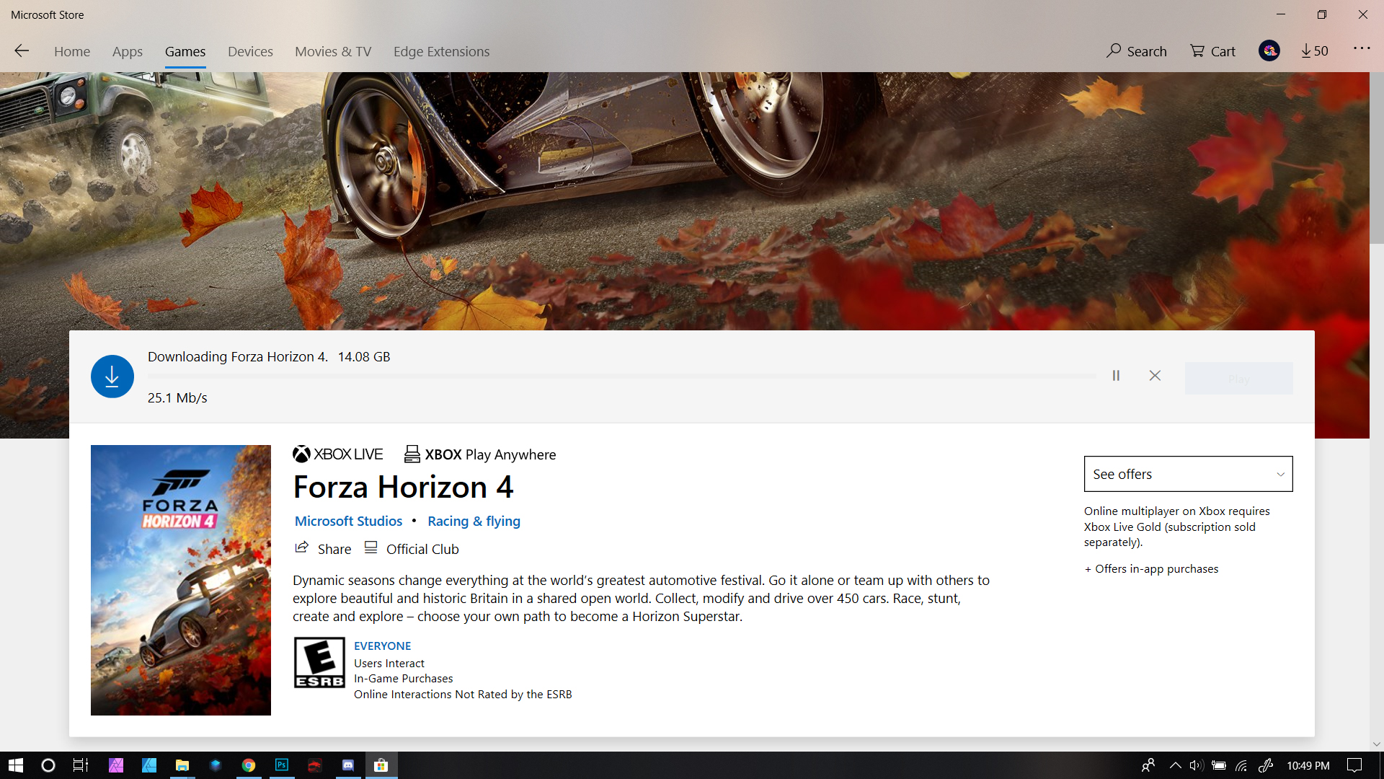Viewport: 1384px width, 779px height.
Task: Pause the Forza Horizon 4 download
Action: [x=1116, y=376]
